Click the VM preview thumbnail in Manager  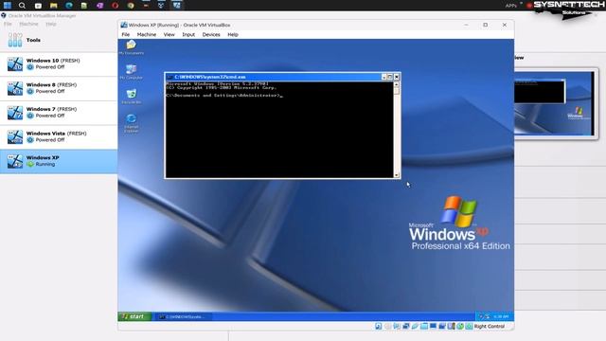(x=554, y=103)
